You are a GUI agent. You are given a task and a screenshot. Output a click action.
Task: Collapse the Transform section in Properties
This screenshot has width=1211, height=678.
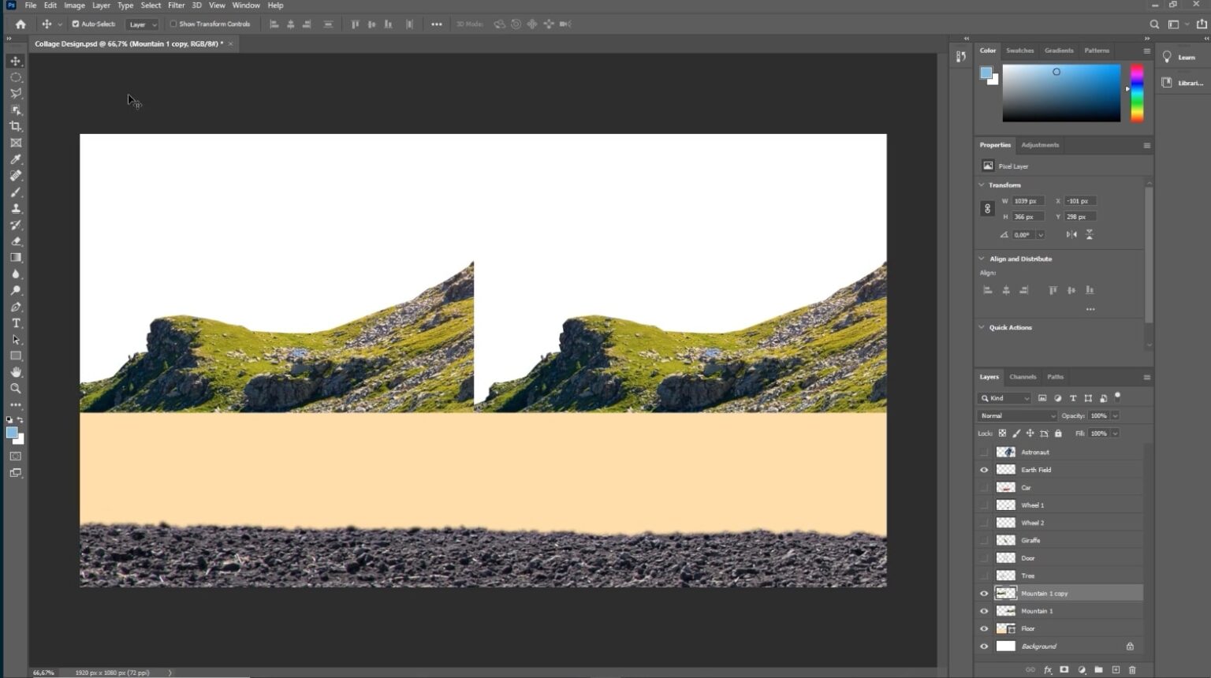982,184
